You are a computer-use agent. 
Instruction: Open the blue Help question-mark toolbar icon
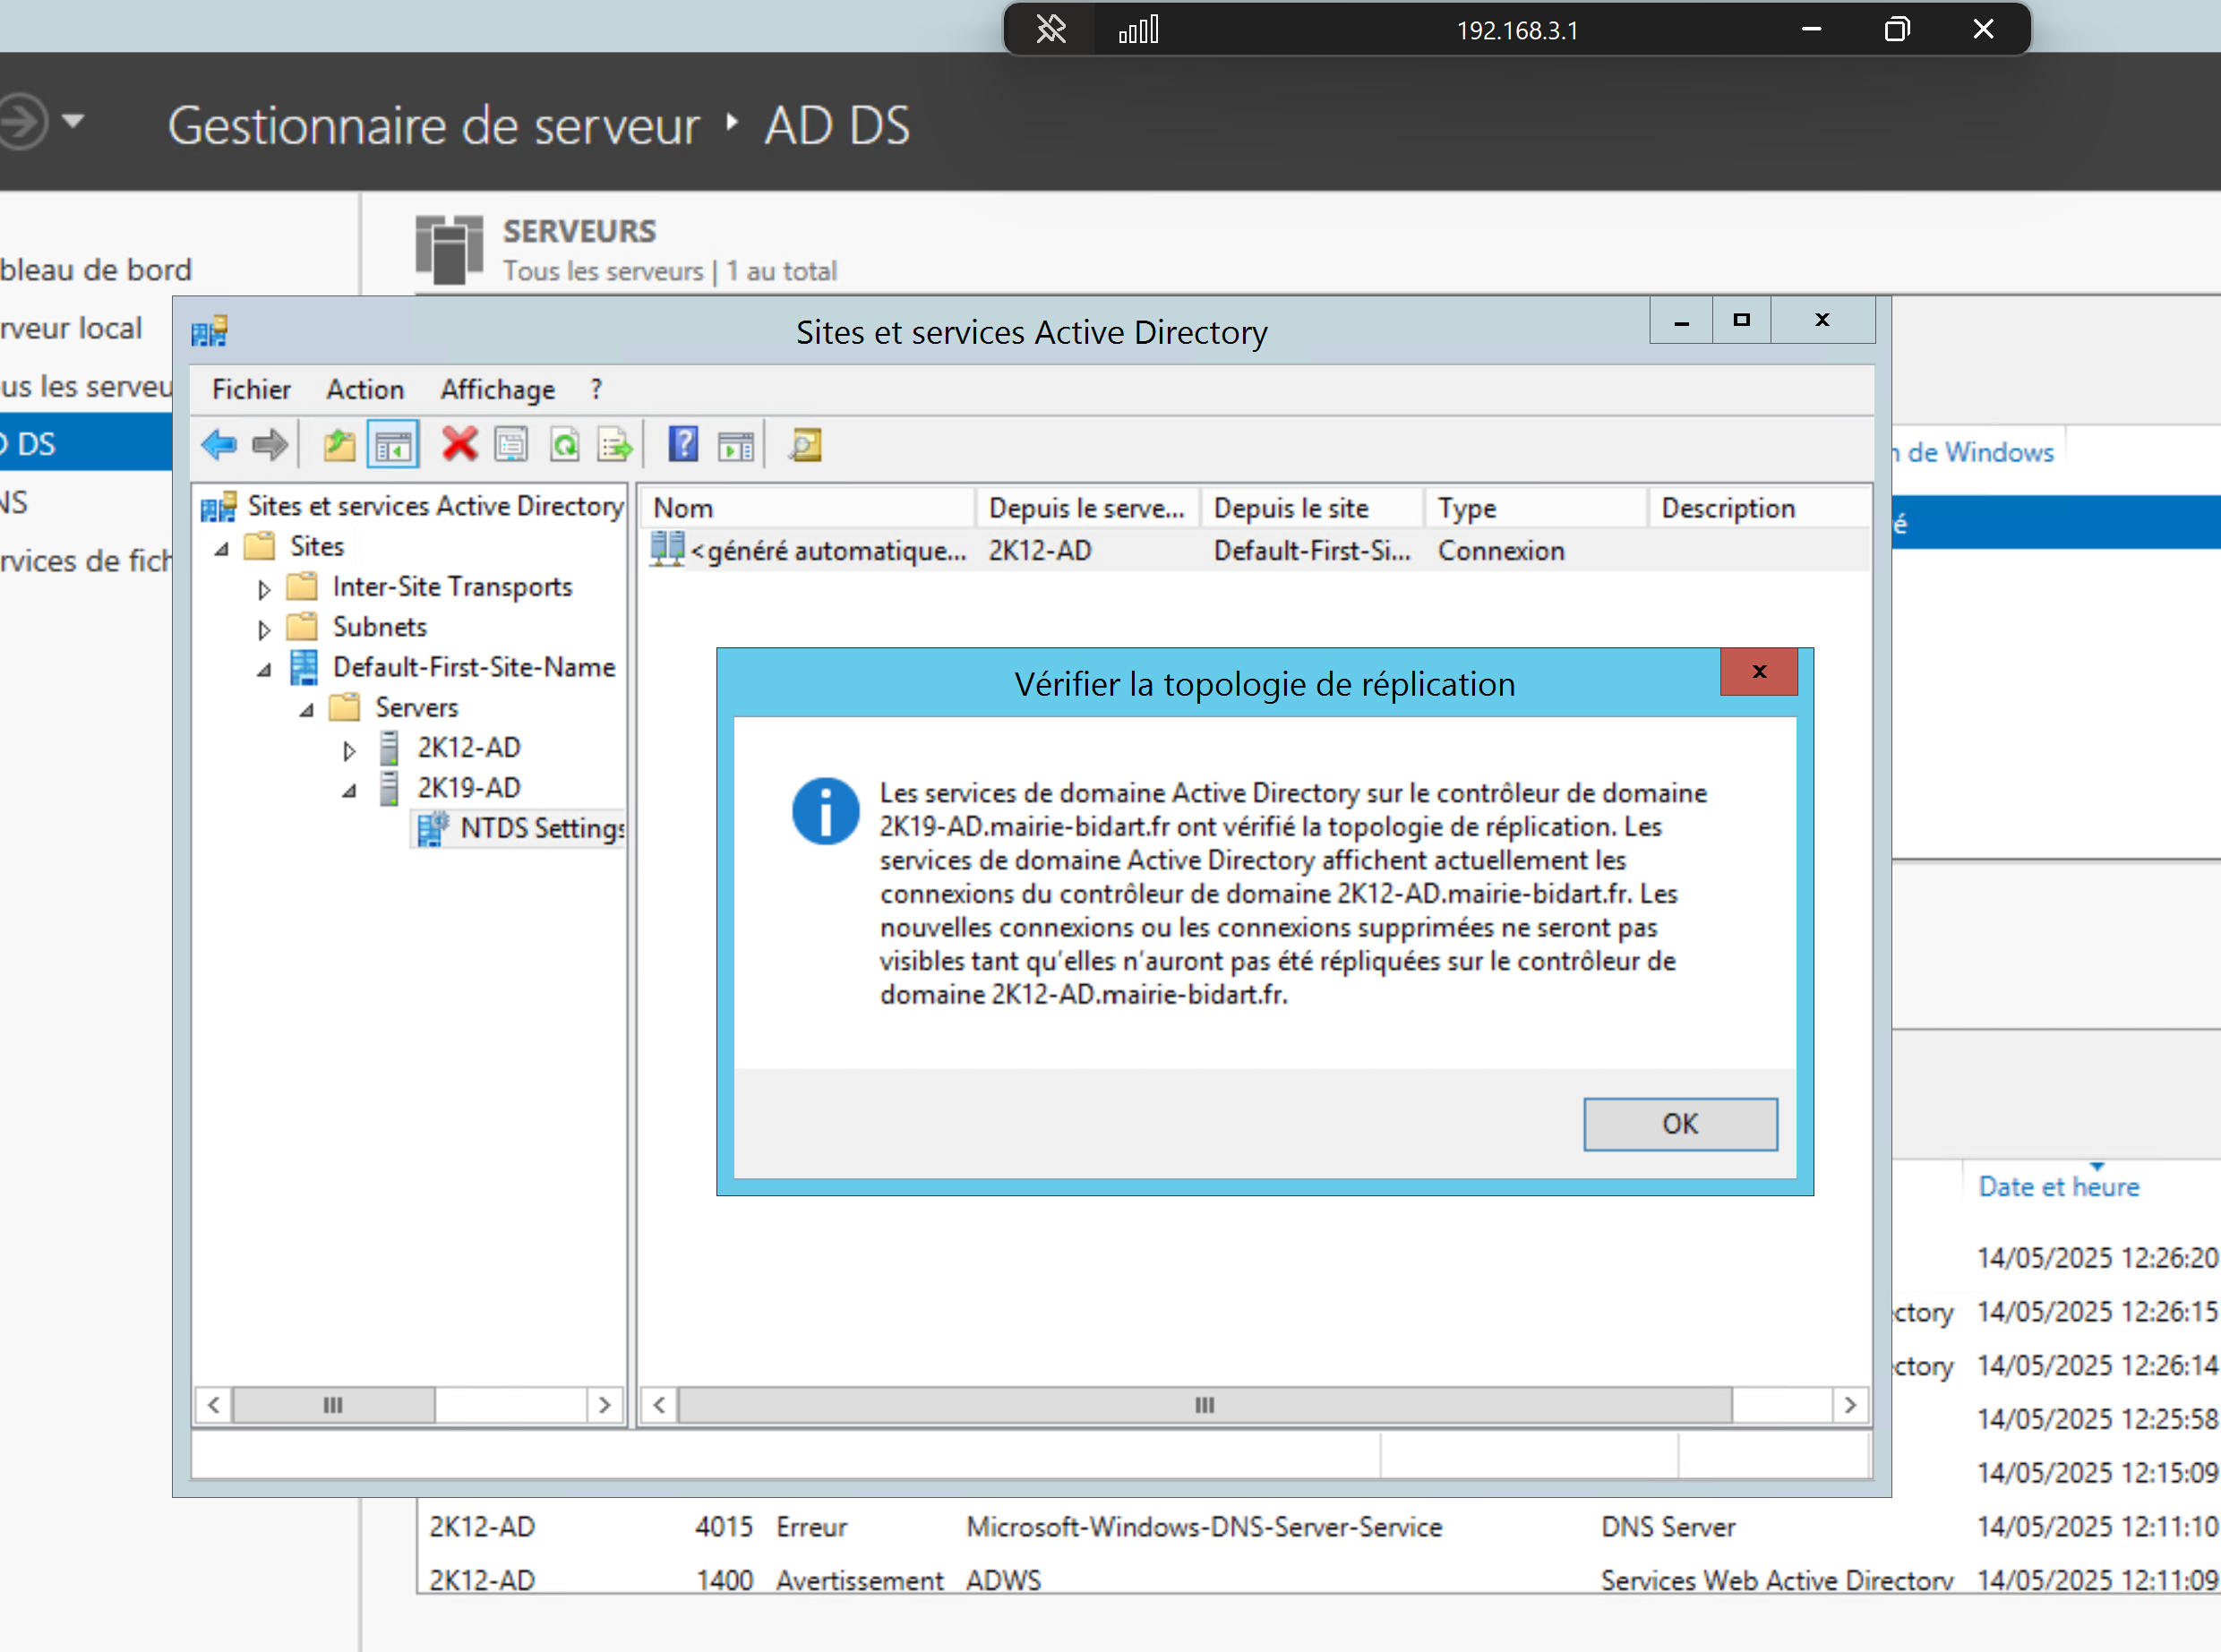683,444
